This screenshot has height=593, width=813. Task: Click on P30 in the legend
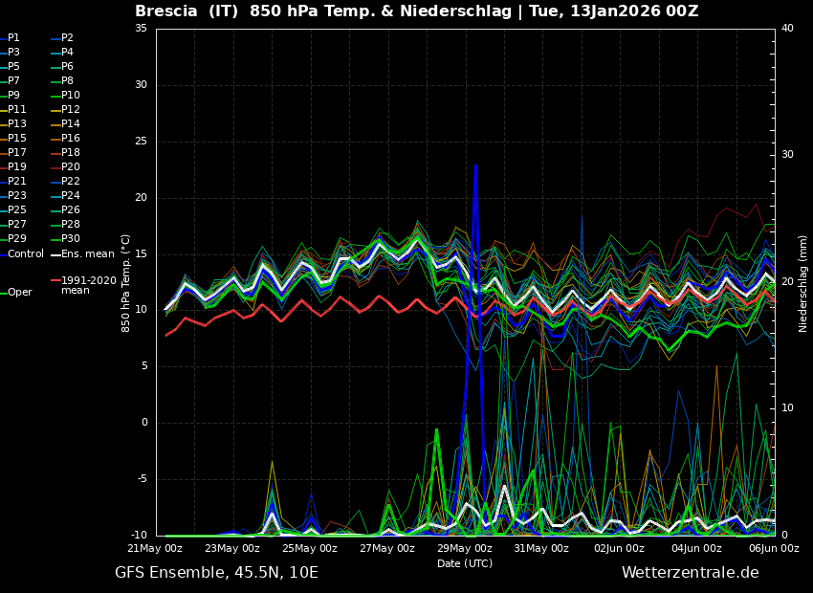click(71, 238)
